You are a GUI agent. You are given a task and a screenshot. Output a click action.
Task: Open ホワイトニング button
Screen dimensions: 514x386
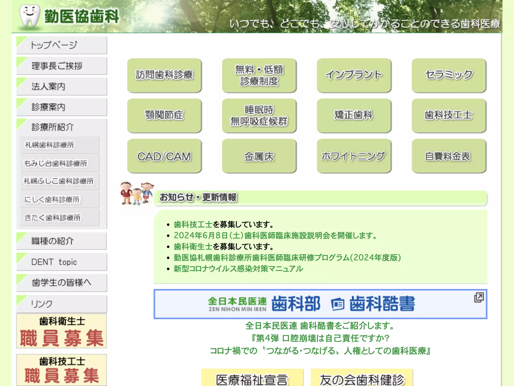pyautogui.click(x=354, y=156)
